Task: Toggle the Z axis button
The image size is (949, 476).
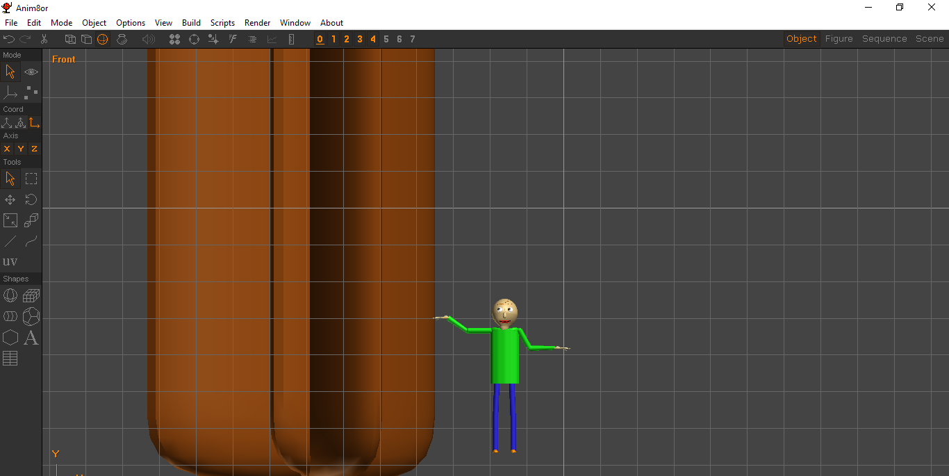Action: 33,149
